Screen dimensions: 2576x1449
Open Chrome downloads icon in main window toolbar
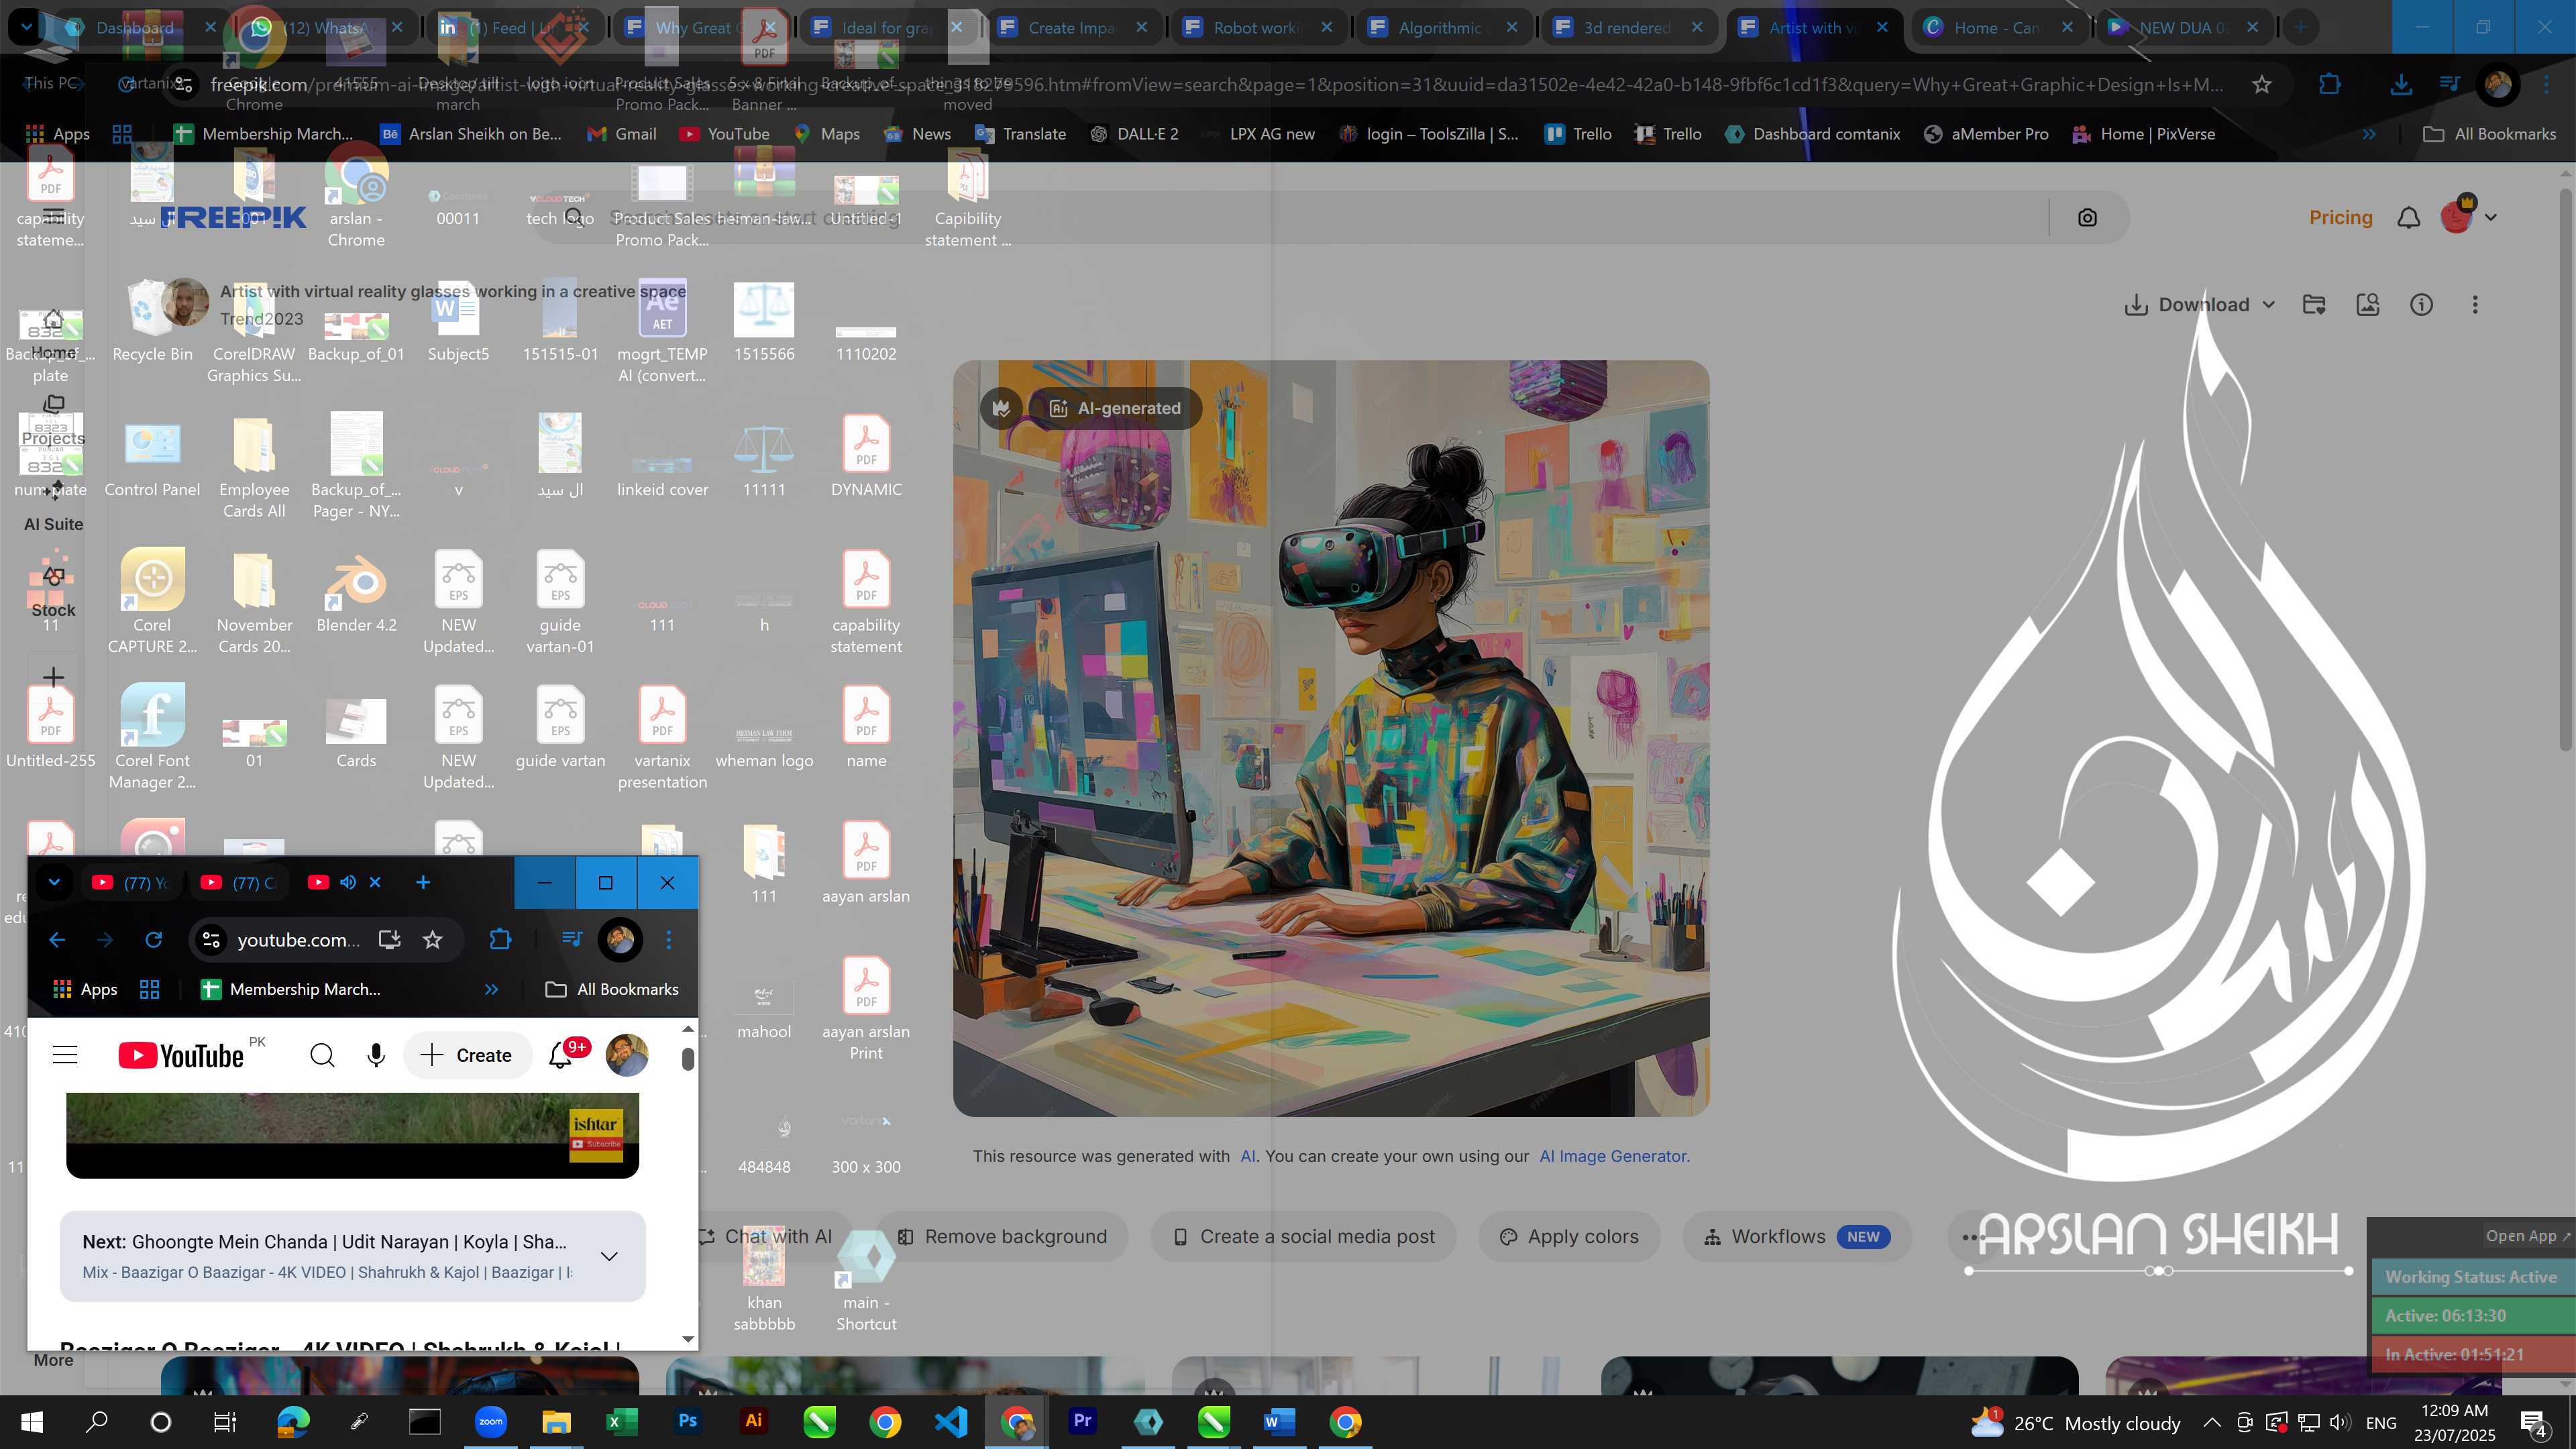point(2400,85)
